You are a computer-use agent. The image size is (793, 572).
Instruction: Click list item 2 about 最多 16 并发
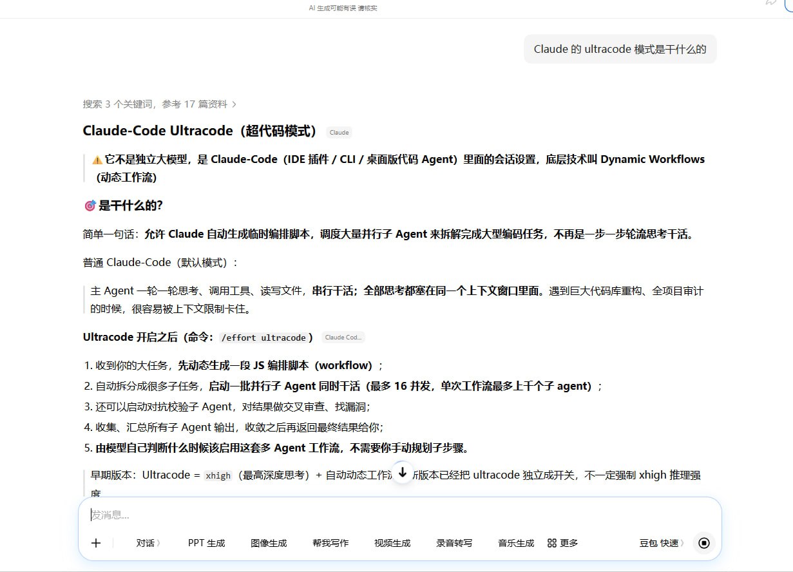point(343,386)
